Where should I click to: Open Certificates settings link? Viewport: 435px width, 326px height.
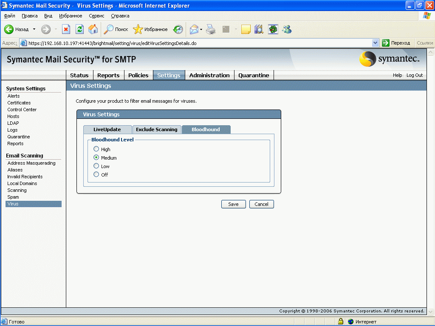click(19, 103)
